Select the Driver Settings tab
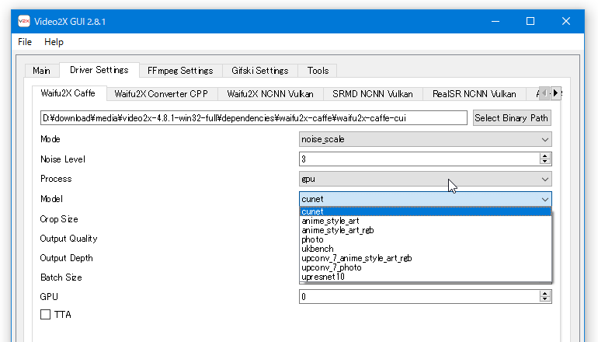The image size is (598, 342). pos(99,70)
